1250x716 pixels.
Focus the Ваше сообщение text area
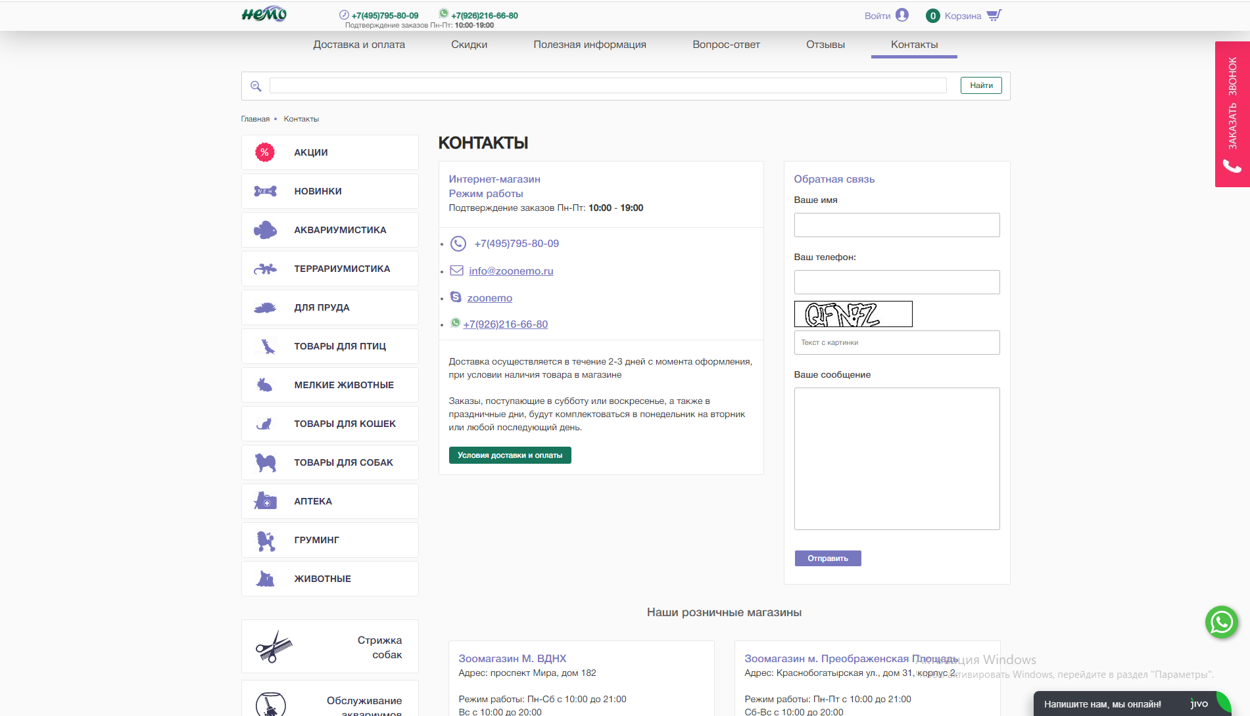click(897, 459)
